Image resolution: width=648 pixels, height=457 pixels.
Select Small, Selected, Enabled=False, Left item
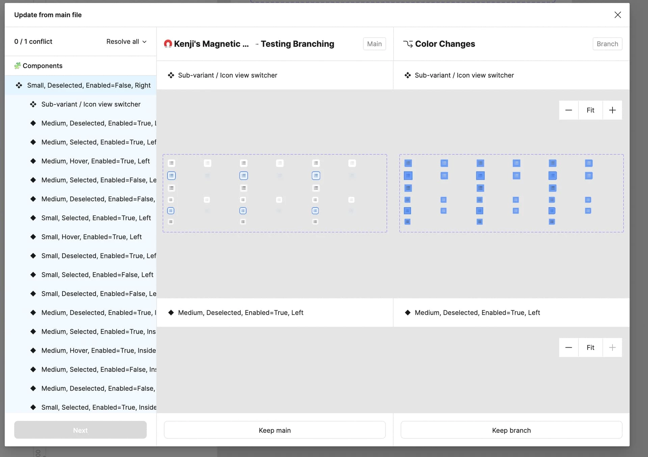pyautogui.click(x=97, y=275)
